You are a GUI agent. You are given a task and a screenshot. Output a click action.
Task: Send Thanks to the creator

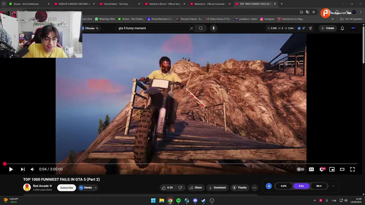click(x=240, y=188)
